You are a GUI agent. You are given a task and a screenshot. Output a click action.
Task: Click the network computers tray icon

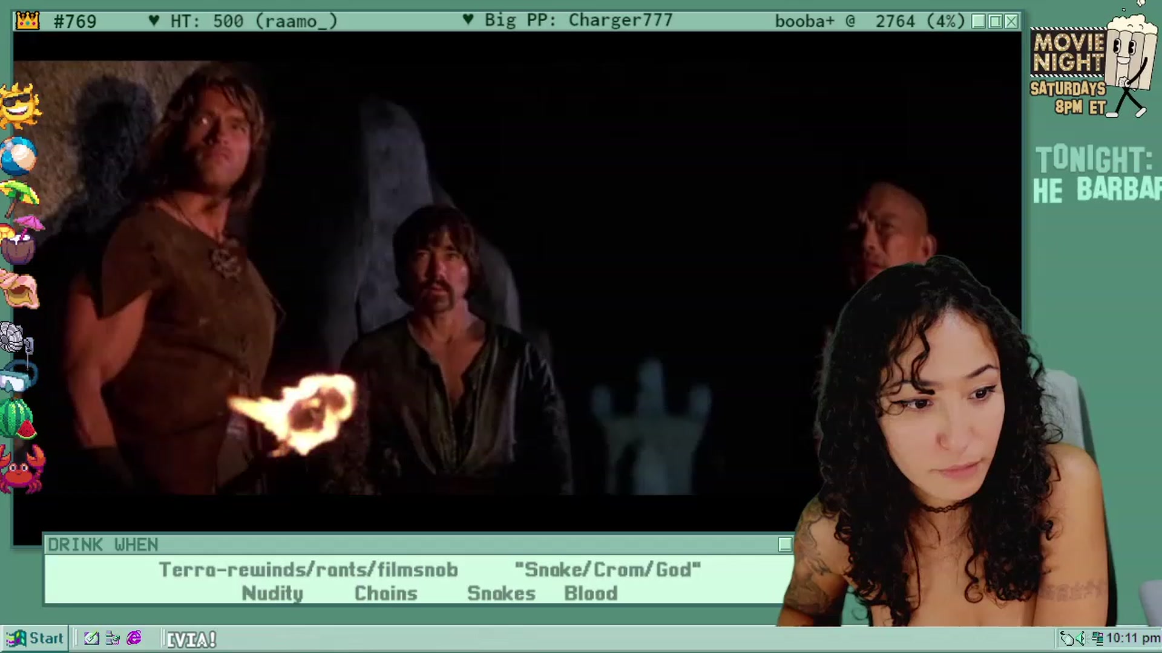[1097, 638]
